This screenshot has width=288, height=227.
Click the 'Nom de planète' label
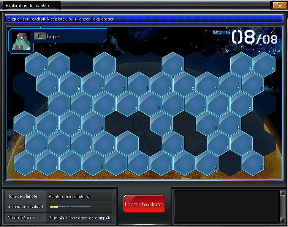pos(22,196)
